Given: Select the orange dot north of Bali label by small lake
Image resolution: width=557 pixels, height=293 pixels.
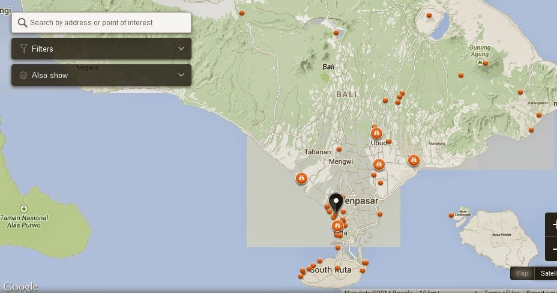Looking at the screenshot, I should click(336, 32).
